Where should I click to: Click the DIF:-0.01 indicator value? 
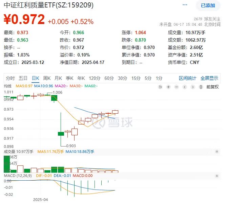(x=44, y=176)
